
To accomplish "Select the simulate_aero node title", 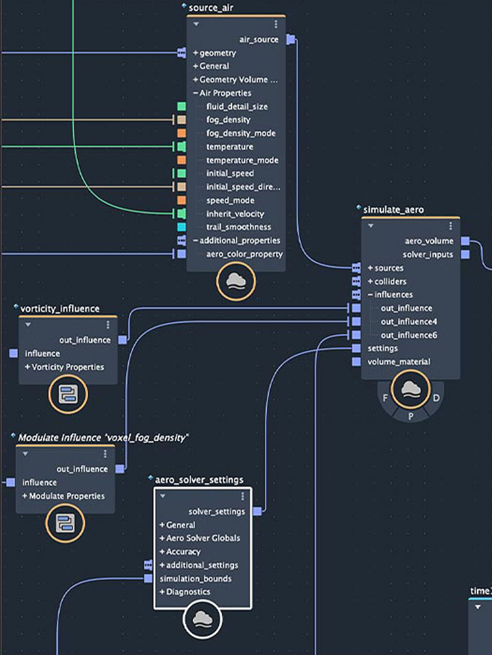I will coord(393,209).
